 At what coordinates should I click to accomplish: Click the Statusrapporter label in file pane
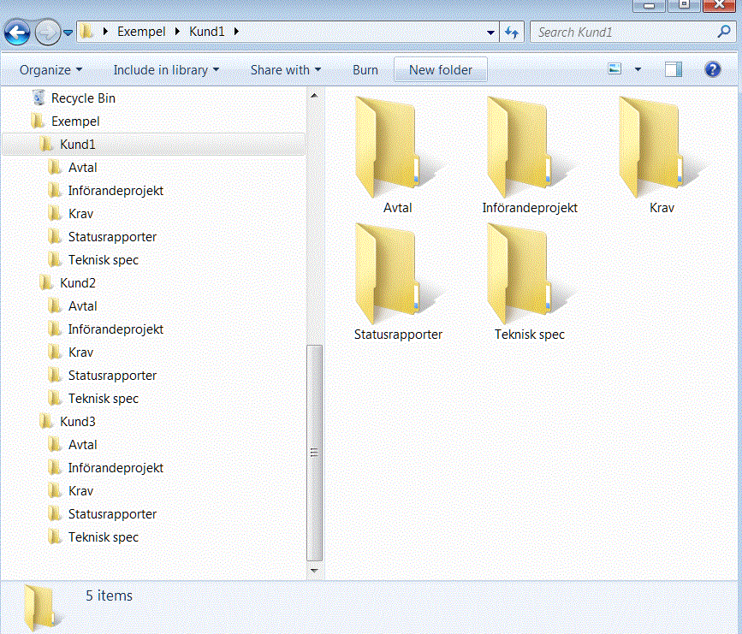pos(398,335)
